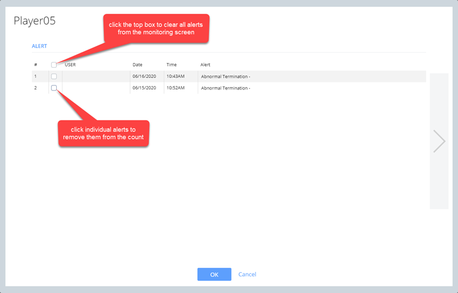Click the 10:43AM time cell
The width and height of the screenshot is (458, 293).
pyautogui.click(x=176, y=76)
